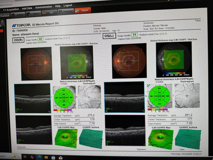The width and height of the screenshot is (213, 160).
Task: Open Task View from the taskbar
Action: pyautogui.click(x=25, y=157)
